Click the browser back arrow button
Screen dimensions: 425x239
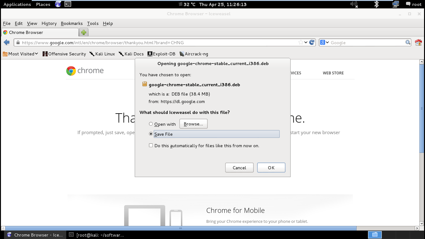(x=7, y=42)
